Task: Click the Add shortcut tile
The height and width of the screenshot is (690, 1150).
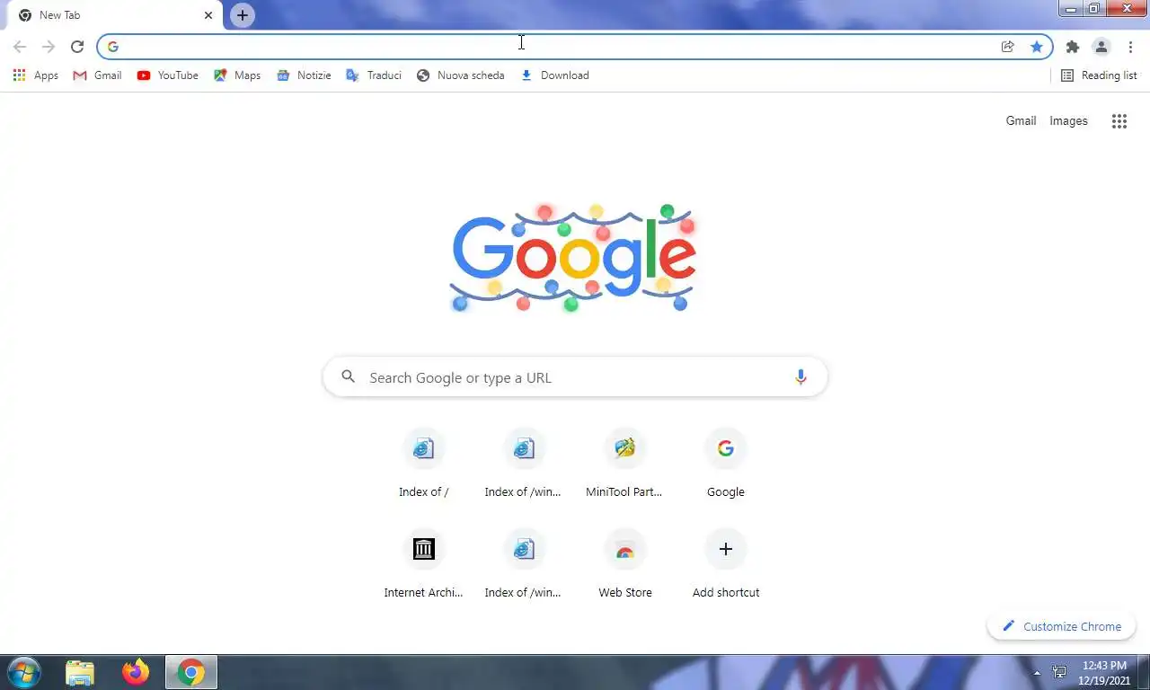Action: 726,564
